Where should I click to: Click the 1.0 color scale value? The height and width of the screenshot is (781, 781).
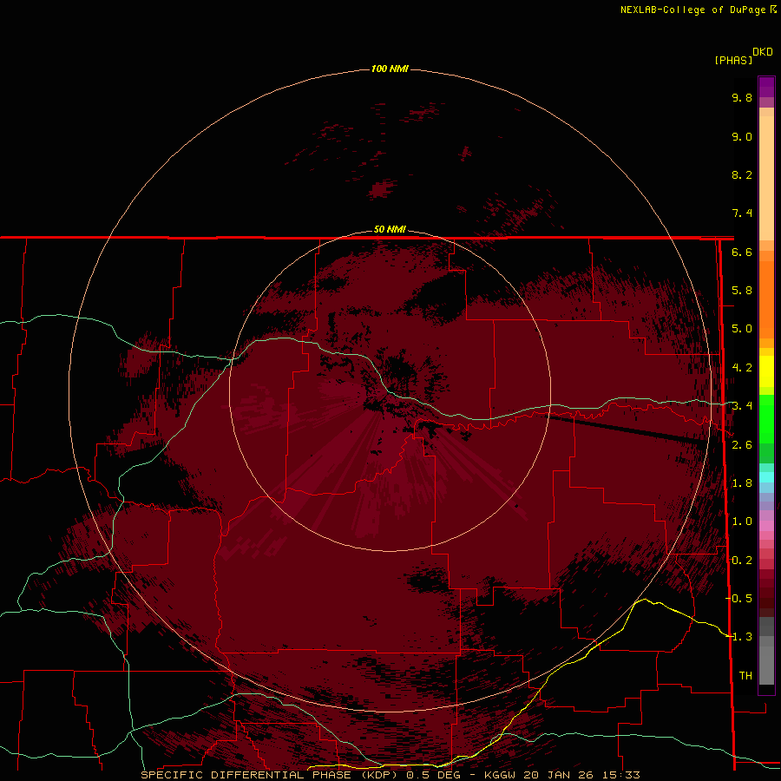point(742,522)
